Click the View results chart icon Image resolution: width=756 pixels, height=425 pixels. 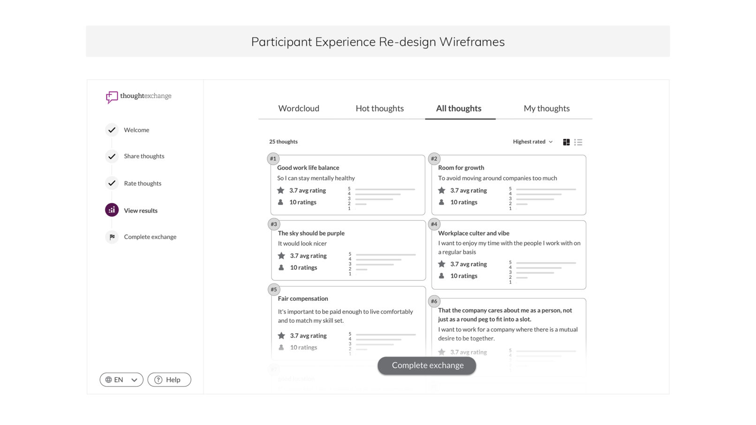(112, 210)
